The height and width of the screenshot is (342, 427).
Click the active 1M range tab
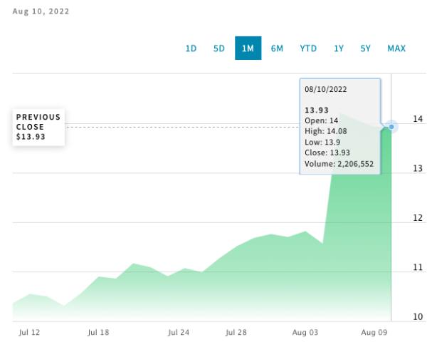pyautogui.click(x=248, y=48)
